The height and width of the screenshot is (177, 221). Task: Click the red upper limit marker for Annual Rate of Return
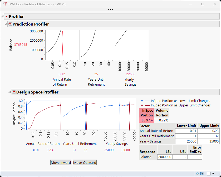point(61,105)
